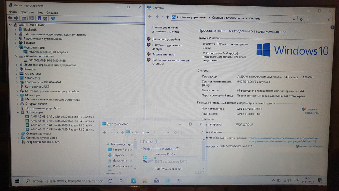Select the Windows 10 (C:) drive
This screenshot has width=339, height=191.
pos(171,158)
